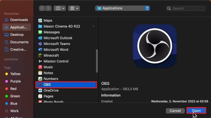The image size is (211, 118).
Task: Click the Microsoft Teams icon
Action: coord(40,44)
